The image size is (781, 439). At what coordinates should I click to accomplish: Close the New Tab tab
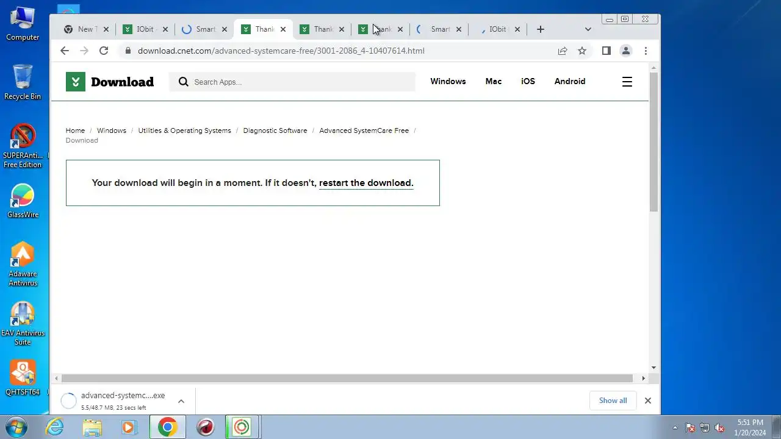106,29
